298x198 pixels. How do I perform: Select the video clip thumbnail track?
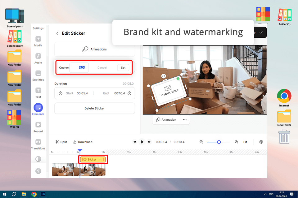79,170
